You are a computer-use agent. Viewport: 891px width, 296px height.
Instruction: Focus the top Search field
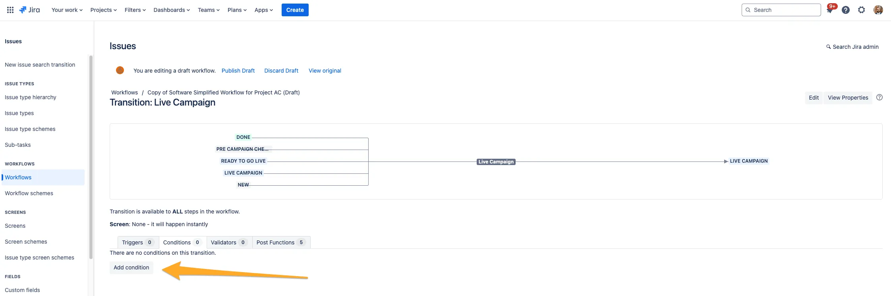(781, 10)
